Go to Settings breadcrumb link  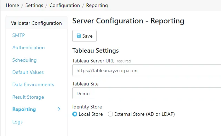coord(34,5)
